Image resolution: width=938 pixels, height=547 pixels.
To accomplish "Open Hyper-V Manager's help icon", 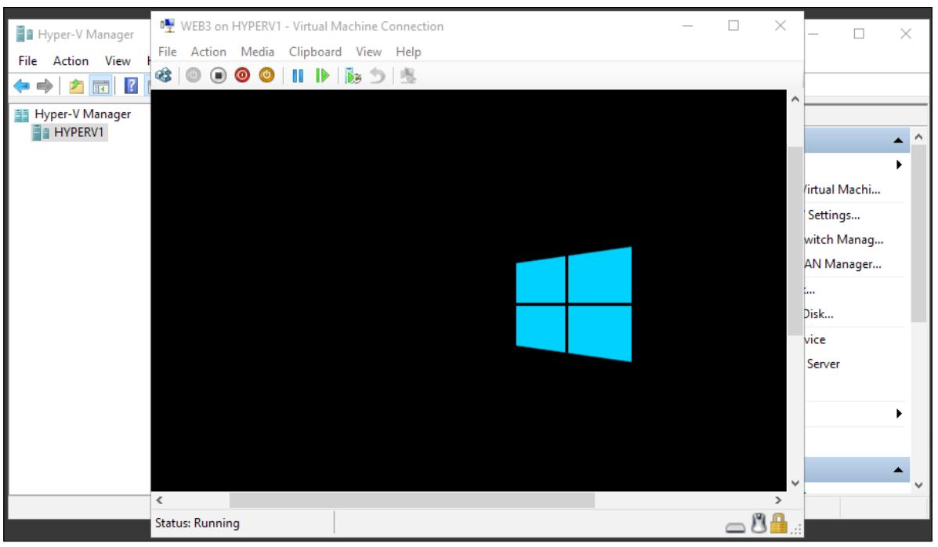I will [130, 85].
